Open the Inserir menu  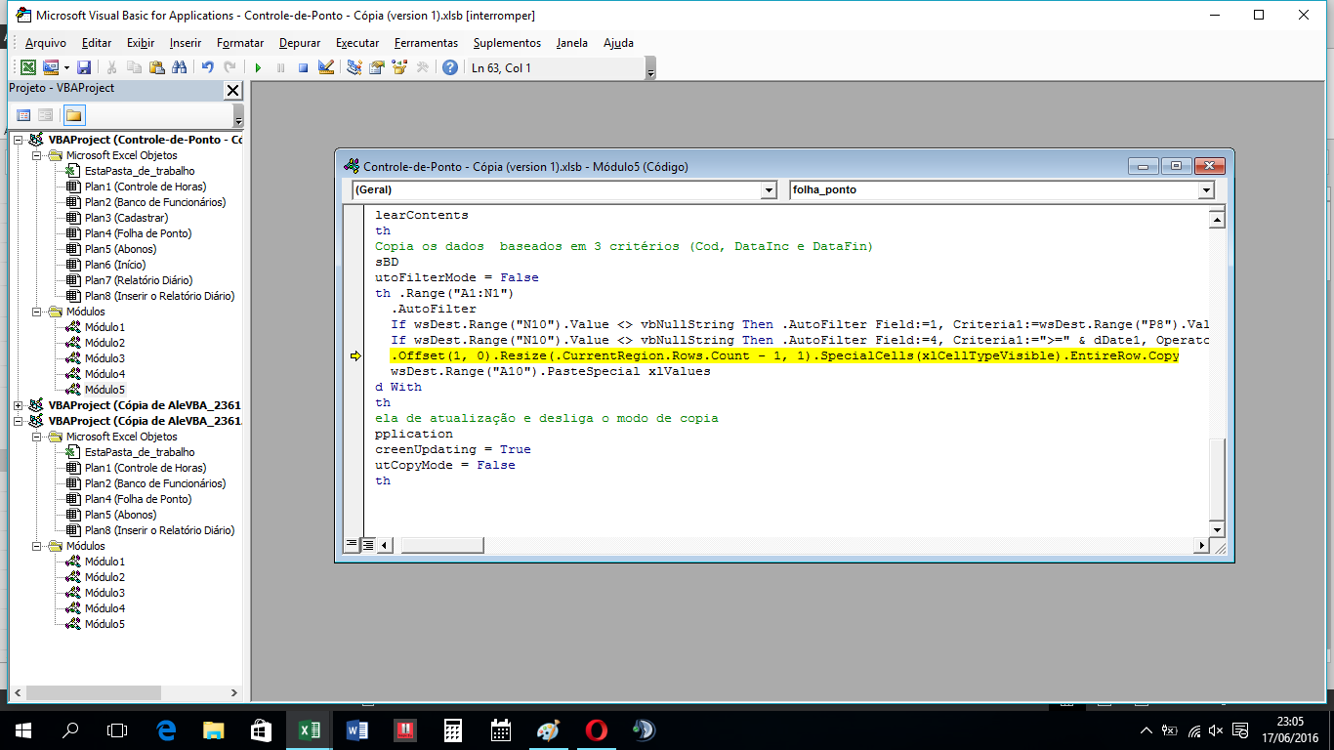click(186, 43)
